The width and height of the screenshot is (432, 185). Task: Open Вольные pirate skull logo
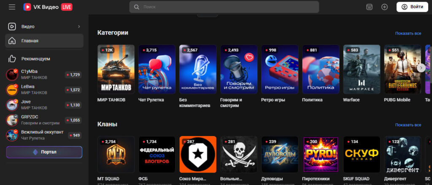239,154
